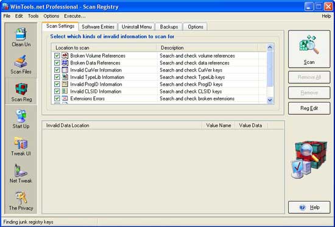Click the scan list scroll up arrow
The image size is (335, 227).
point(270,47)
